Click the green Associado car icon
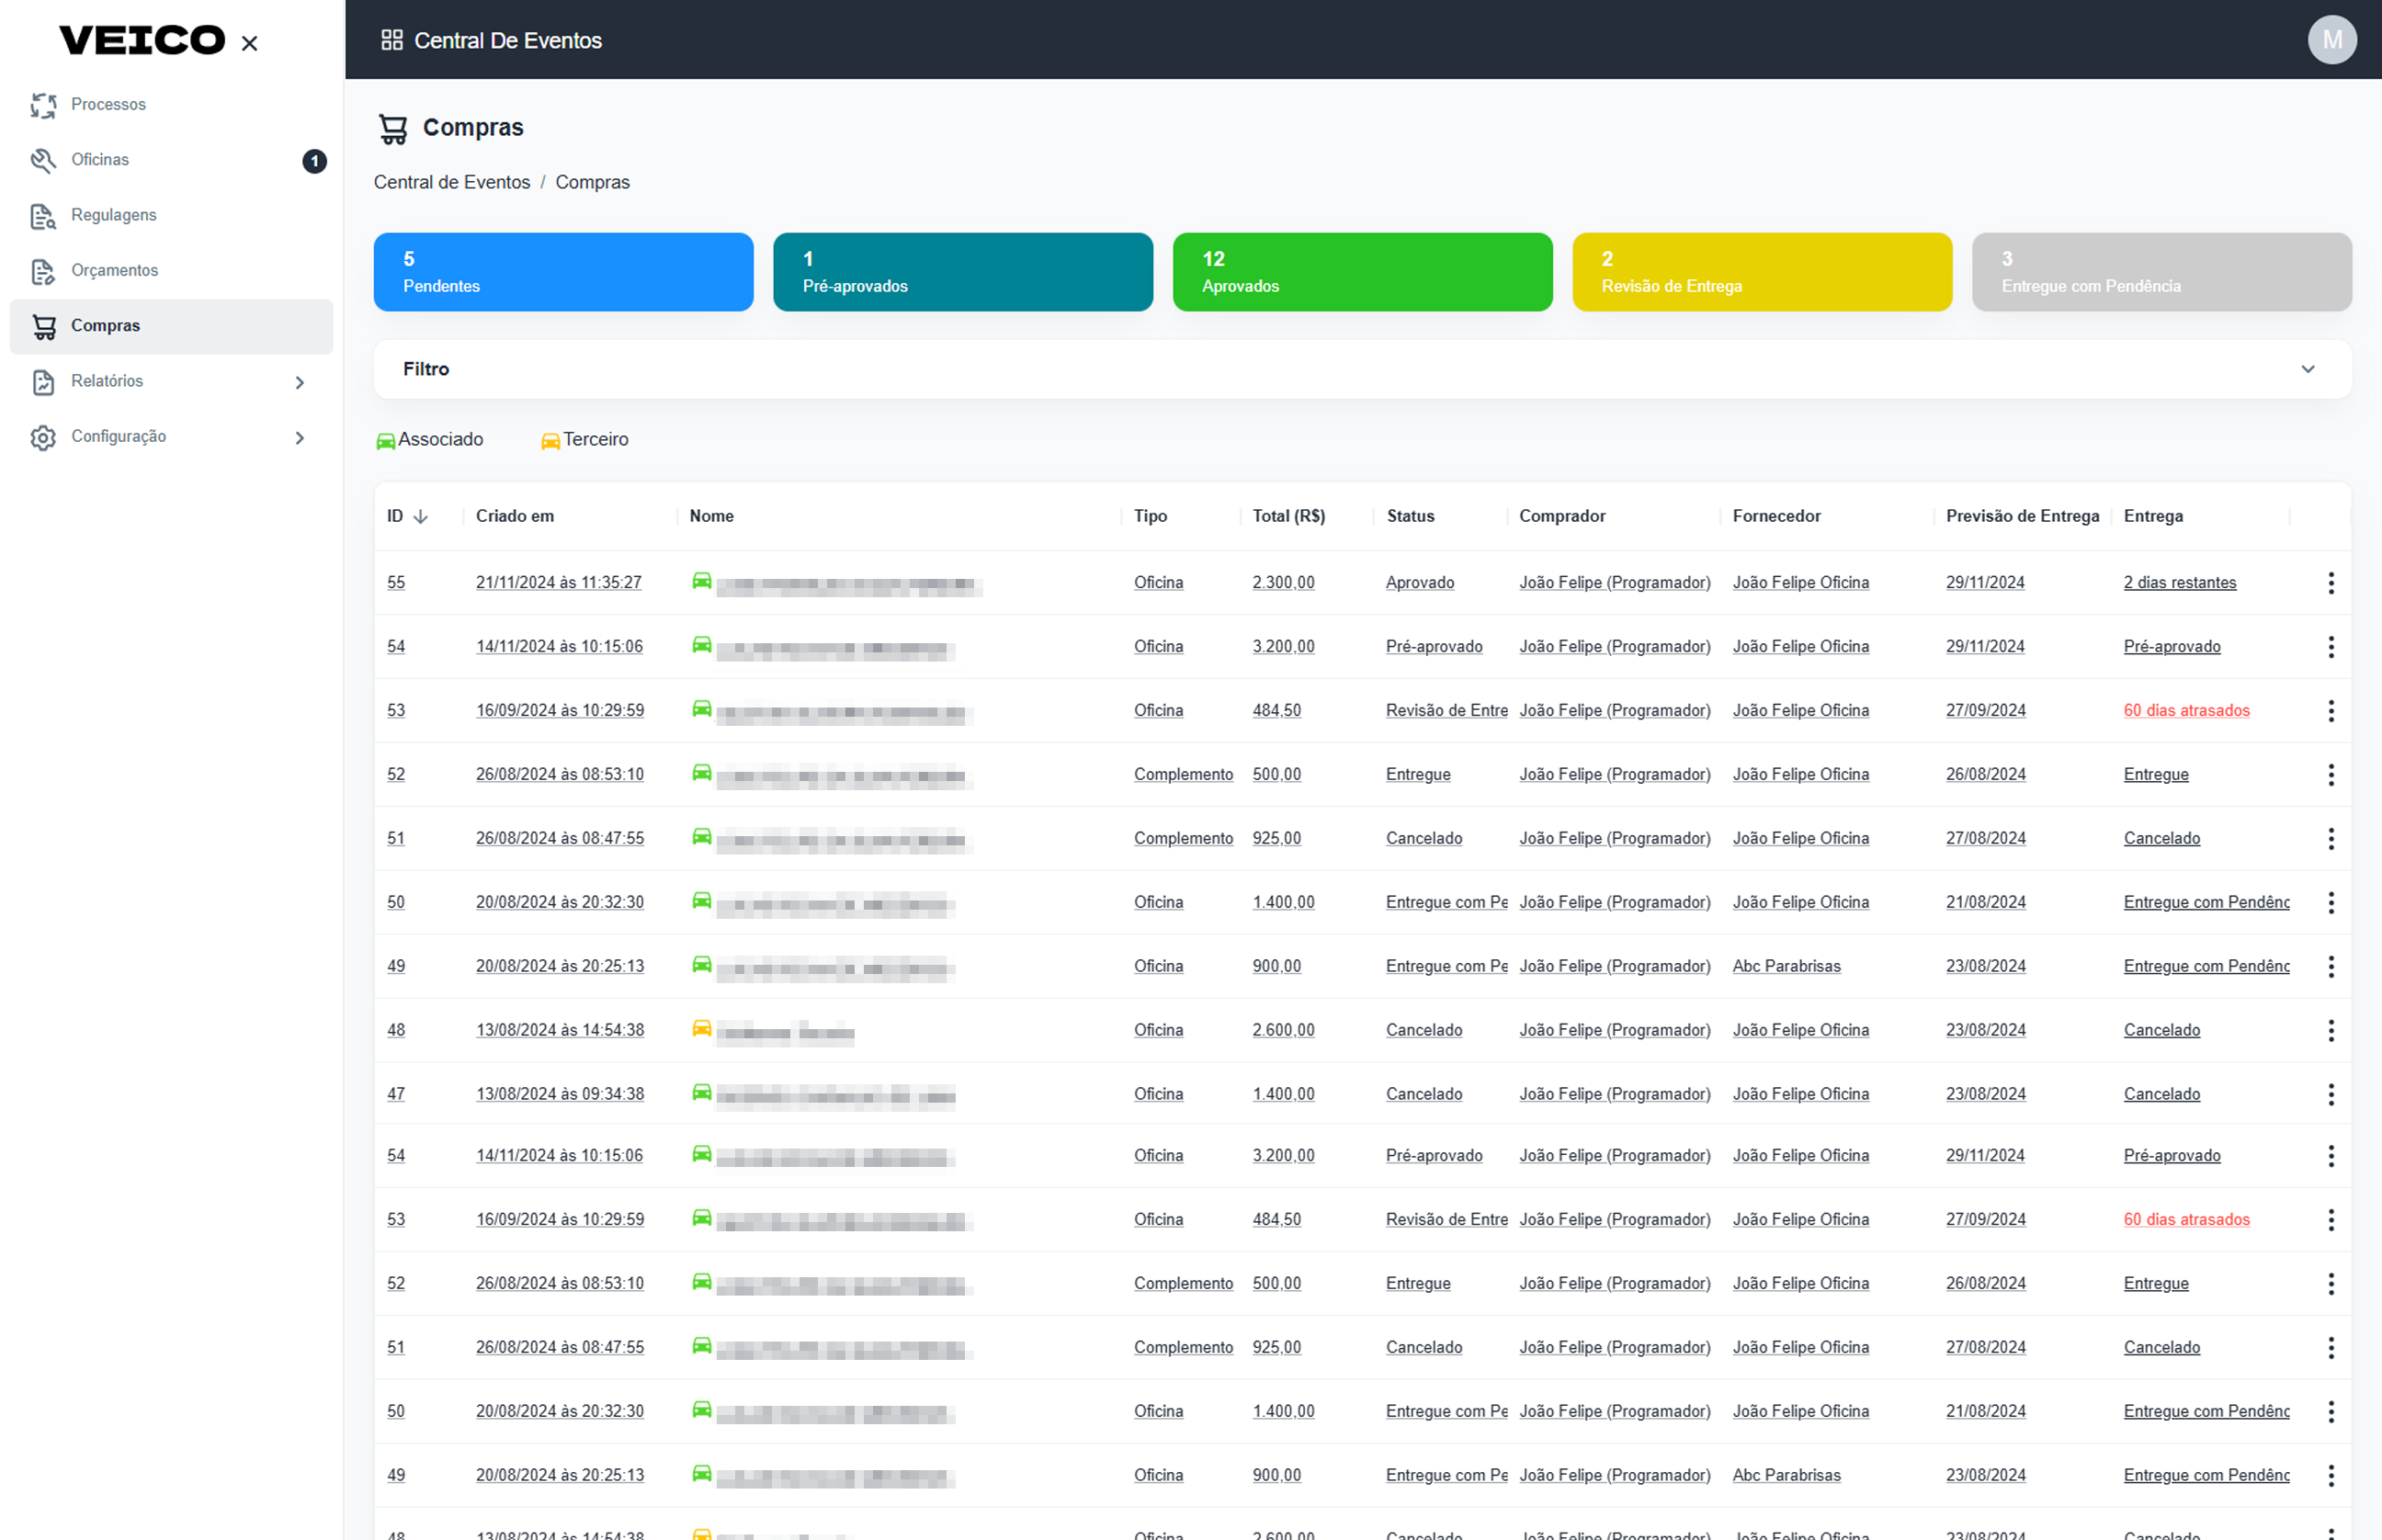Image resolution: width=2382 pixels, height=1540 pixels. click(385, 441)
